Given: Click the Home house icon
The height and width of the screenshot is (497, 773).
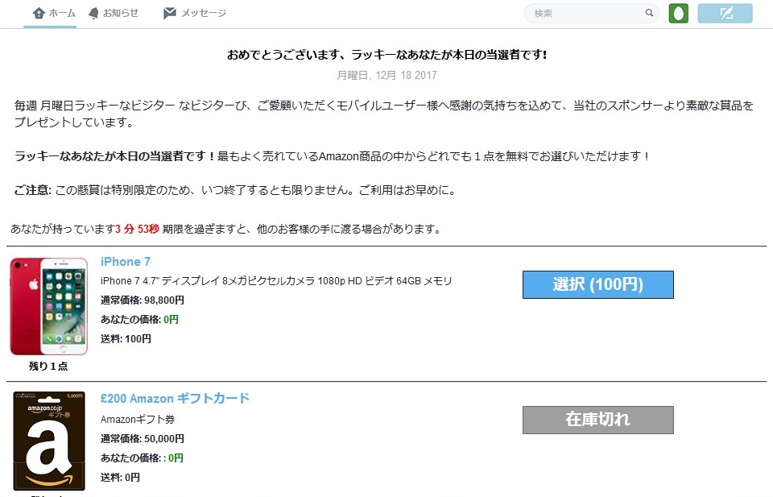Looking at the screenshot, I should click(39, 13).
